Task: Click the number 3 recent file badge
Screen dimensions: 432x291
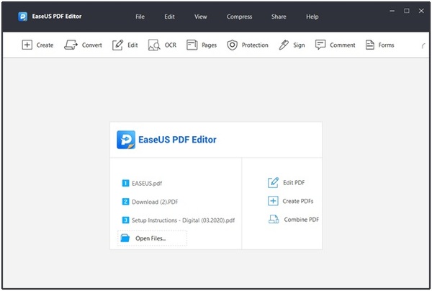Action: (x=125, y=220)
